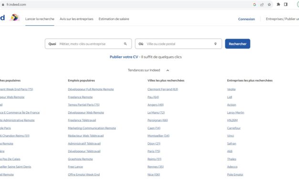The width and height of the screenshot is (299, 179).
Task: Open Temps Partiel Paris (75) link
Action: click(84, 105)
